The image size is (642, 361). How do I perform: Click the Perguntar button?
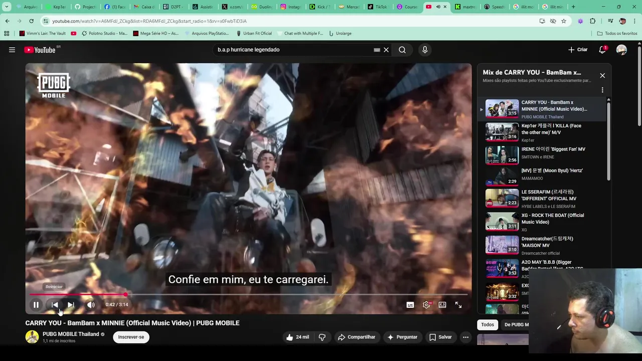coord(402,337)
